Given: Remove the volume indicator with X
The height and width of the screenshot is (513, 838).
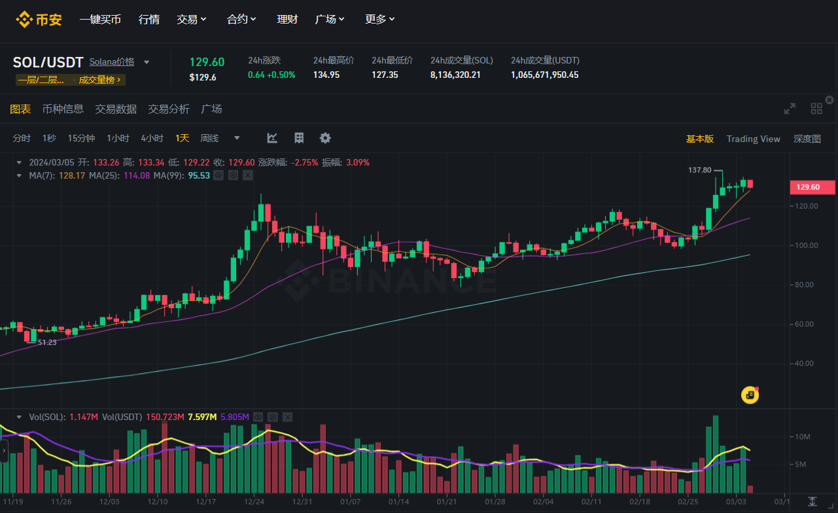Looking at the screenshot, I should (x=287, y=417).
